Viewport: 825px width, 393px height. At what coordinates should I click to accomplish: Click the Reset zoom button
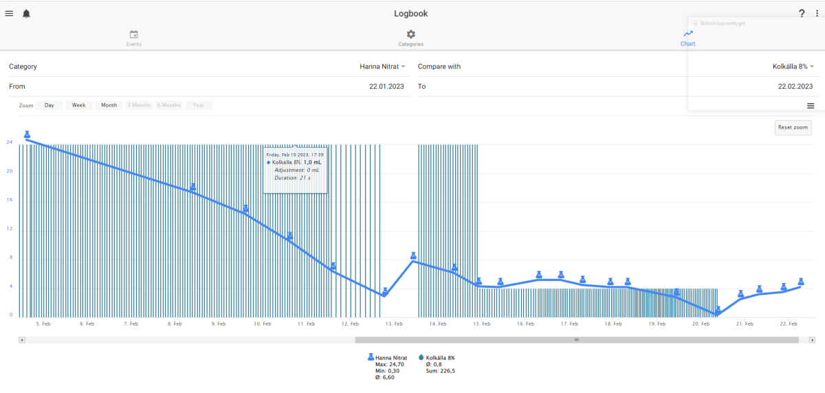tap(793, 128)
